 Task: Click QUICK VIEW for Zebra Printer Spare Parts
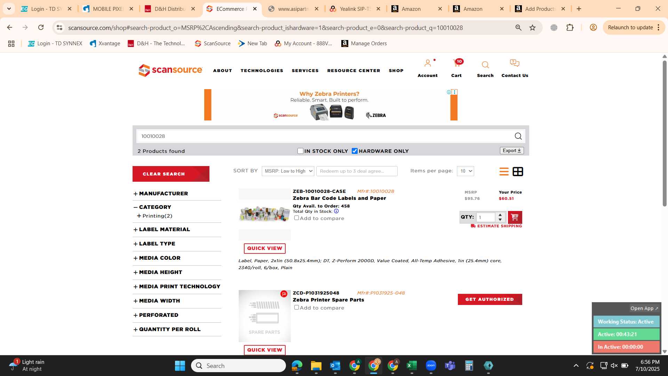click(x=264, y=350)
